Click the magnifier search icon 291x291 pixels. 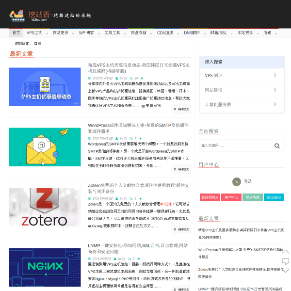coord(277,146)
